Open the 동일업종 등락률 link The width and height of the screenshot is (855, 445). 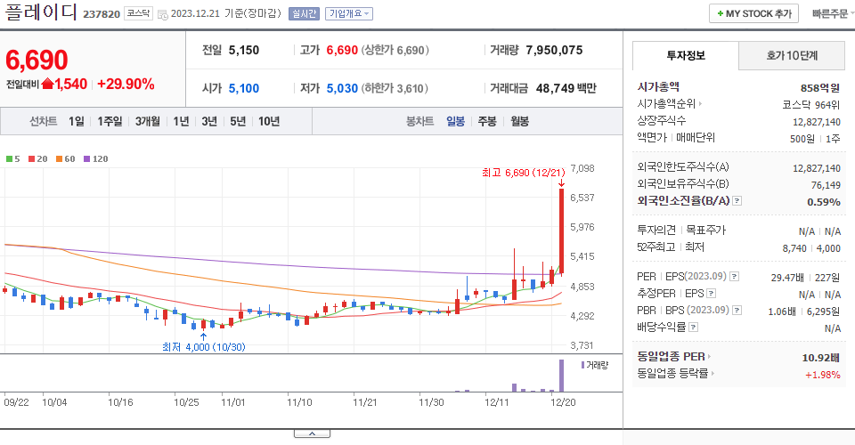click(x=676, y=374)
